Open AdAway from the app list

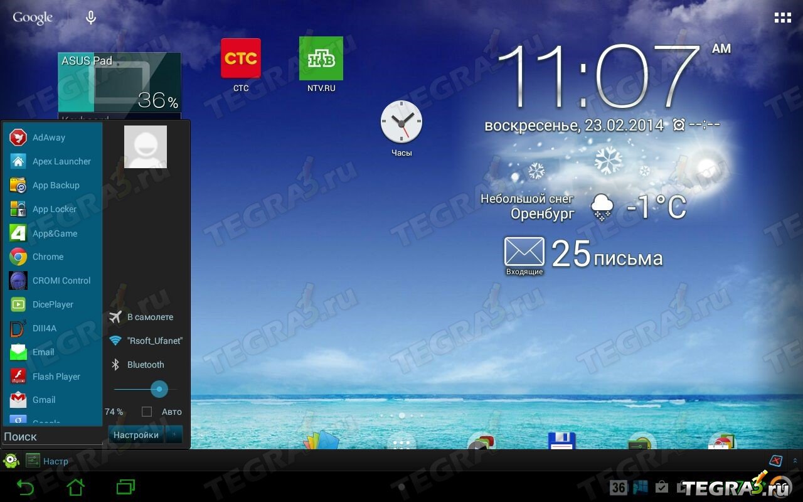pos(48,137)
